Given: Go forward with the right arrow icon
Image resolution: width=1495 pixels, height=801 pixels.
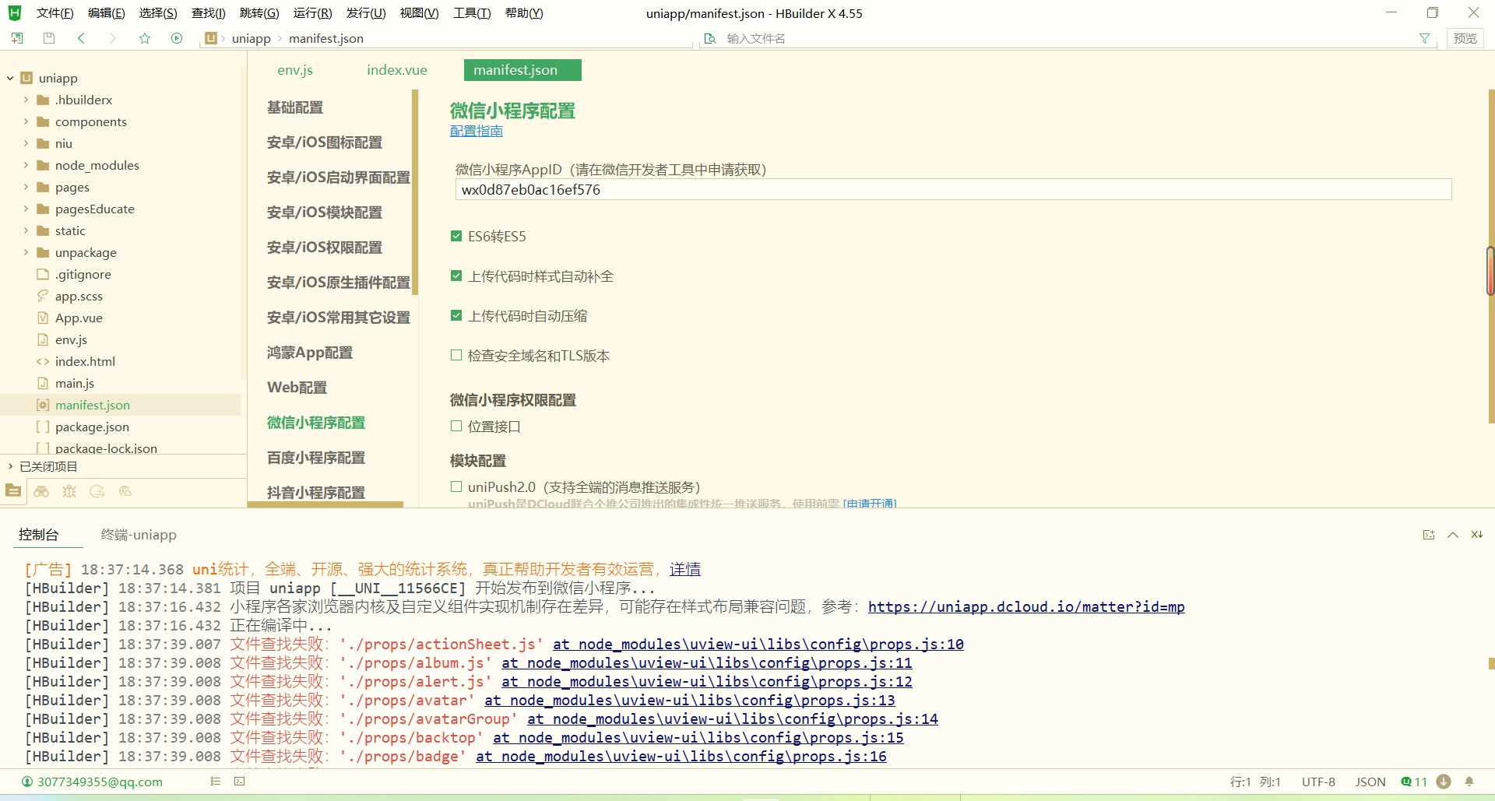Looking at the screenshot, I should click(x=112, y=38).
